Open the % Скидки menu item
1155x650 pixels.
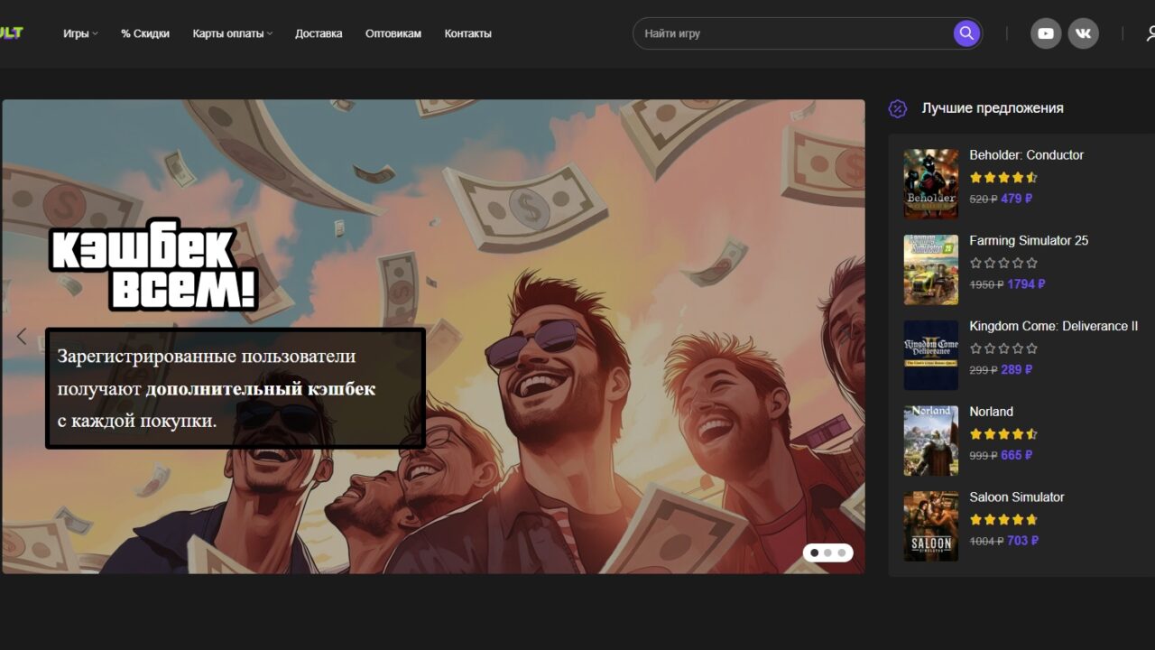[145, 33]
